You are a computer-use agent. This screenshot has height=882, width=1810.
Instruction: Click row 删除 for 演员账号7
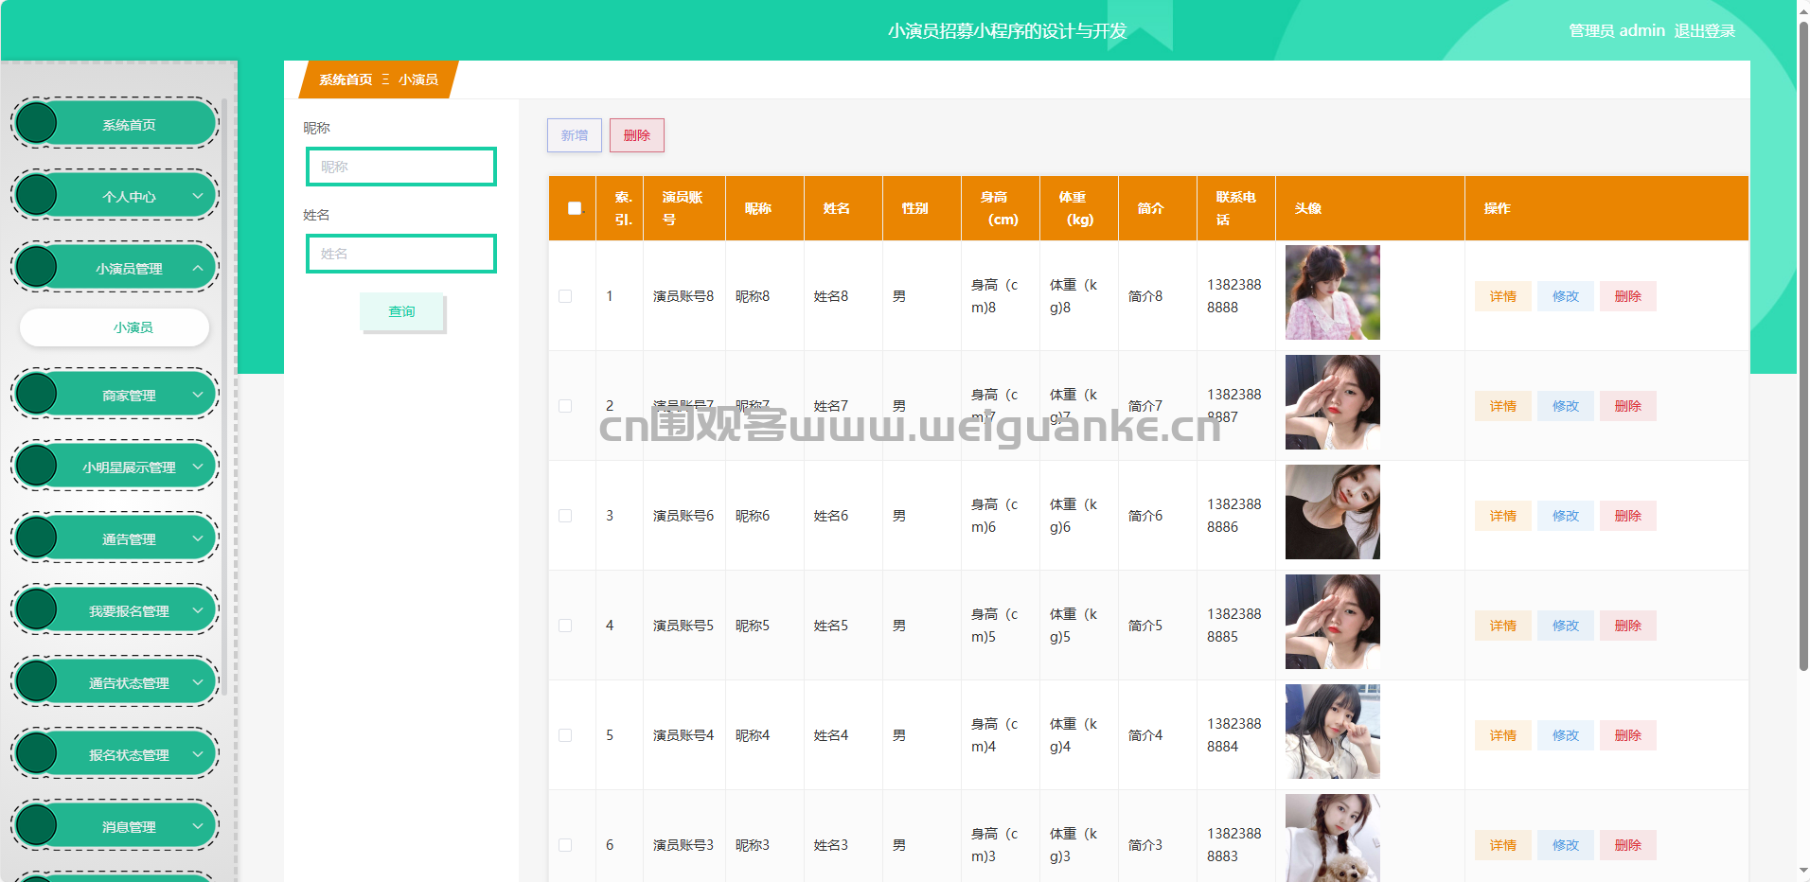coord(1628,406)
